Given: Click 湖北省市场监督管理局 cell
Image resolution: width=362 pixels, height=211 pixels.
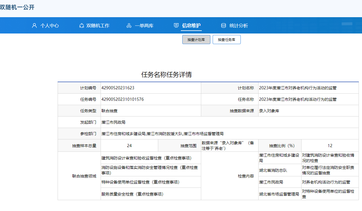Looking at the screenshot, I should (279, 194).
